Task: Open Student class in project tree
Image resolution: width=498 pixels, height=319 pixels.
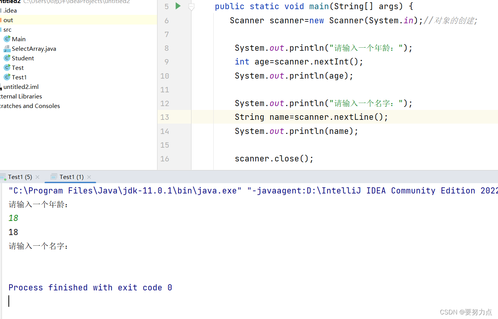Action: click(23, 58)
